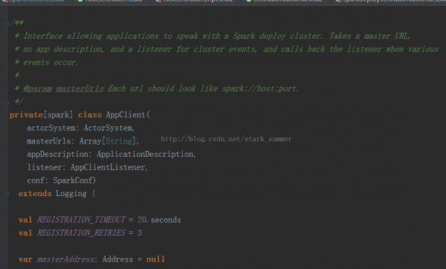Collapse the doc comment at its opening fold marker
The width and height of the screenshot is (446, 269).
pos(7,24)
